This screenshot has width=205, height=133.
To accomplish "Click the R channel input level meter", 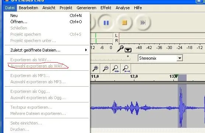I will tap(162, 41).
